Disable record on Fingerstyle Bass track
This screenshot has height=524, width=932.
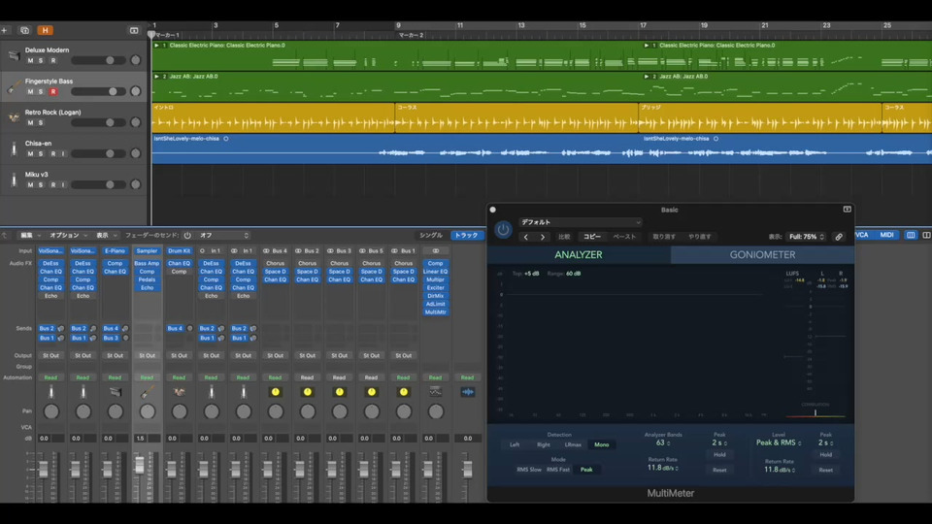tap(53, 92)
